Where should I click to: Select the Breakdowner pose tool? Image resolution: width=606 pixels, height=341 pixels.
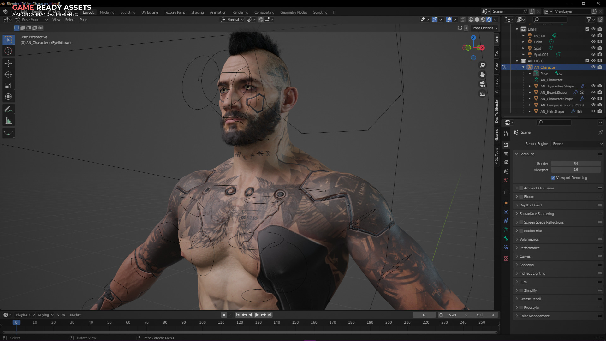coord(9,133)
